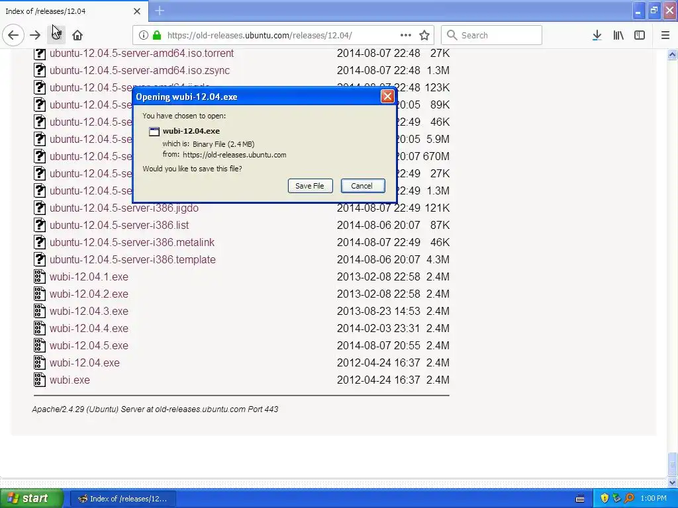Open ubuntu-12.04.5-server-i386.metalink link
The height and width of the screenshot is (508, 678).
132,242
